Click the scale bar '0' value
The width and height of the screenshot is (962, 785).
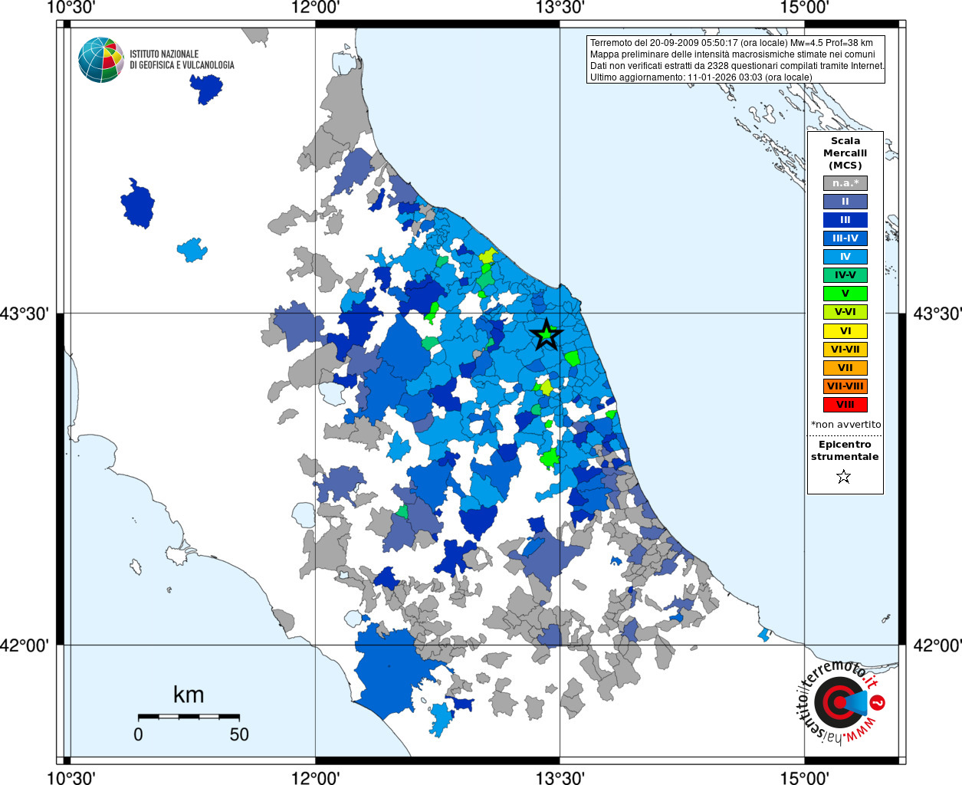tap(138, 734)
